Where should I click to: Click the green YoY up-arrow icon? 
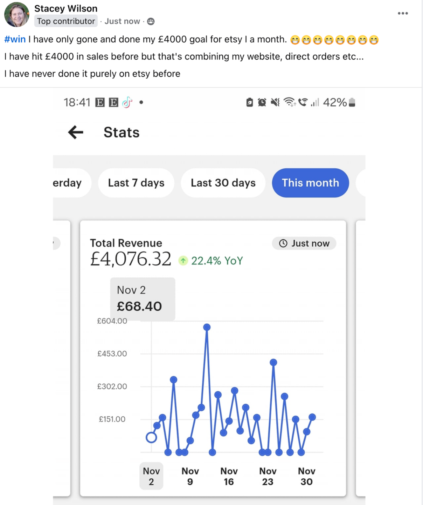[183, 261]
